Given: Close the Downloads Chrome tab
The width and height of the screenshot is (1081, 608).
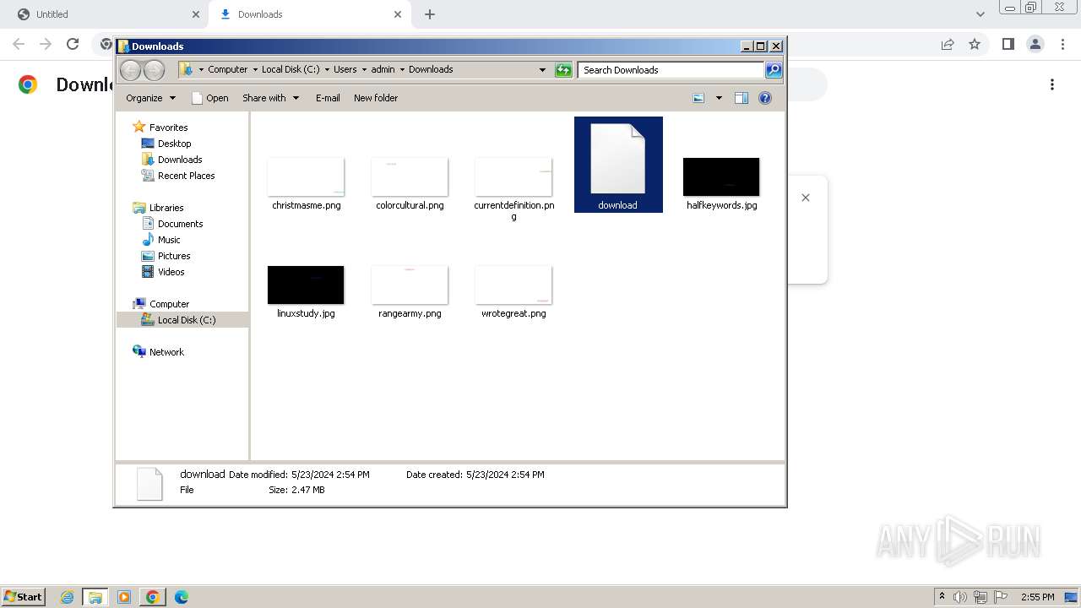Looking at the screenshot, I should [x=398, y=14].
